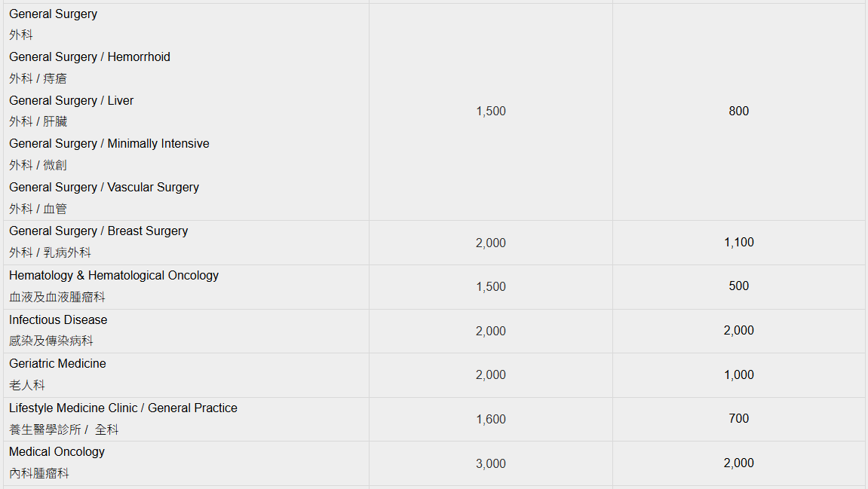Click the "Infectious Disease" specialty name
This screenshot has width=868, height=489.
[x=58, y=320]
